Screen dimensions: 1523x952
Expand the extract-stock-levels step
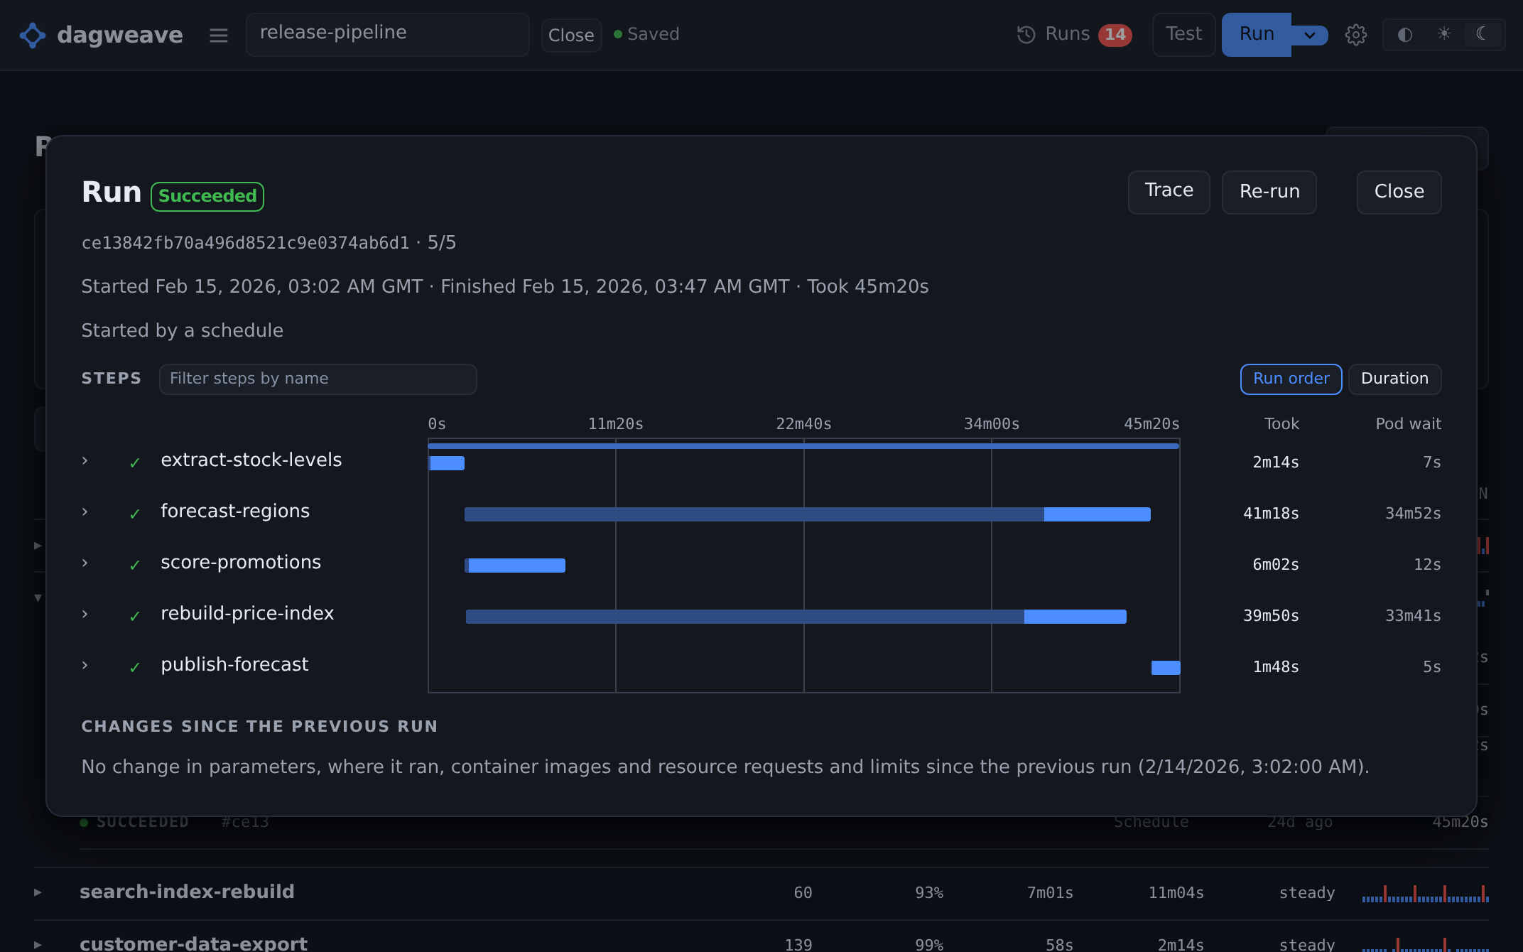click(x=85, y=461)
